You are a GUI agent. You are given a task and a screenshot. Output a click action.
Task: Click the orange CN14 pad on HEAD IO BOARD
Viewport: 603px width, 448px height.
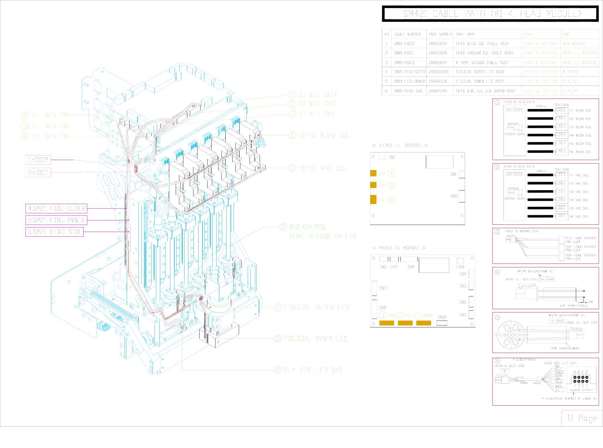point(423,323)
